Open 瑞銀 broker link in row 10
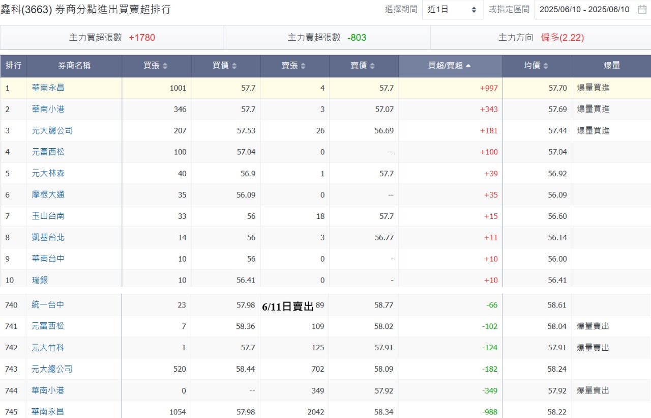 coord(40,280)
